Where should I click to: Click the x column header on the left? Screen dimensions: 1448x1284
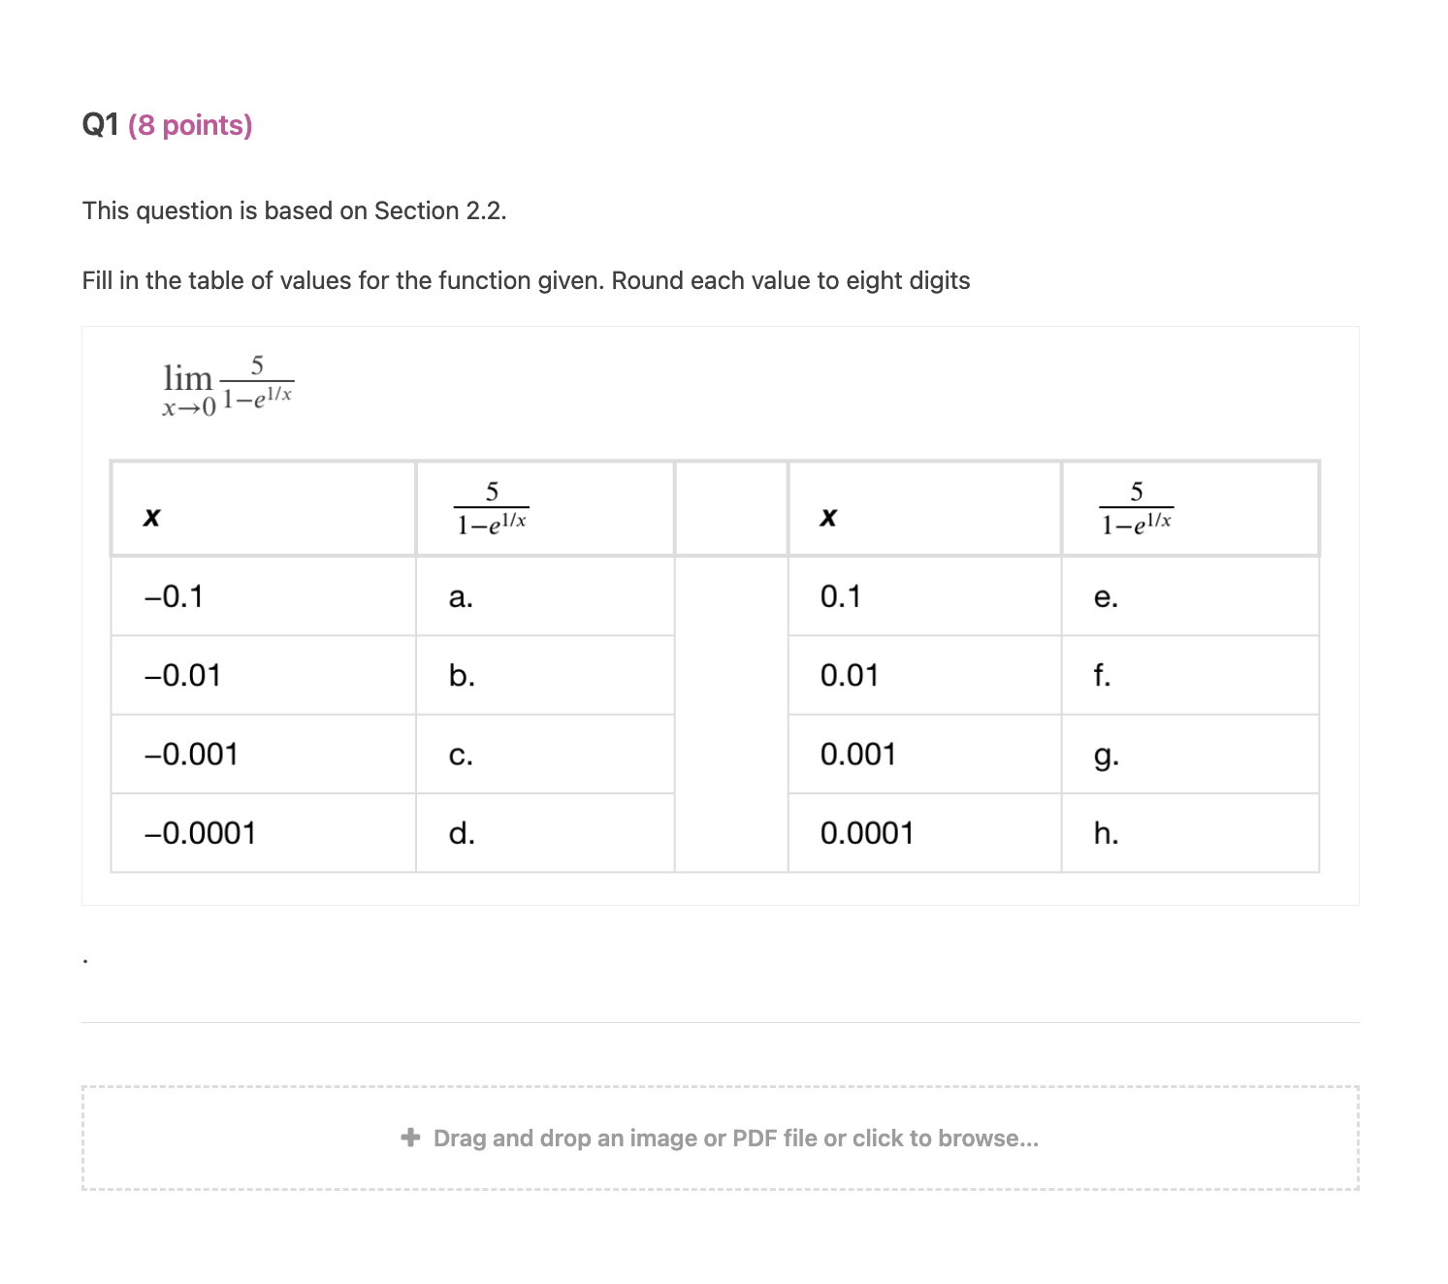click(151, 518)
